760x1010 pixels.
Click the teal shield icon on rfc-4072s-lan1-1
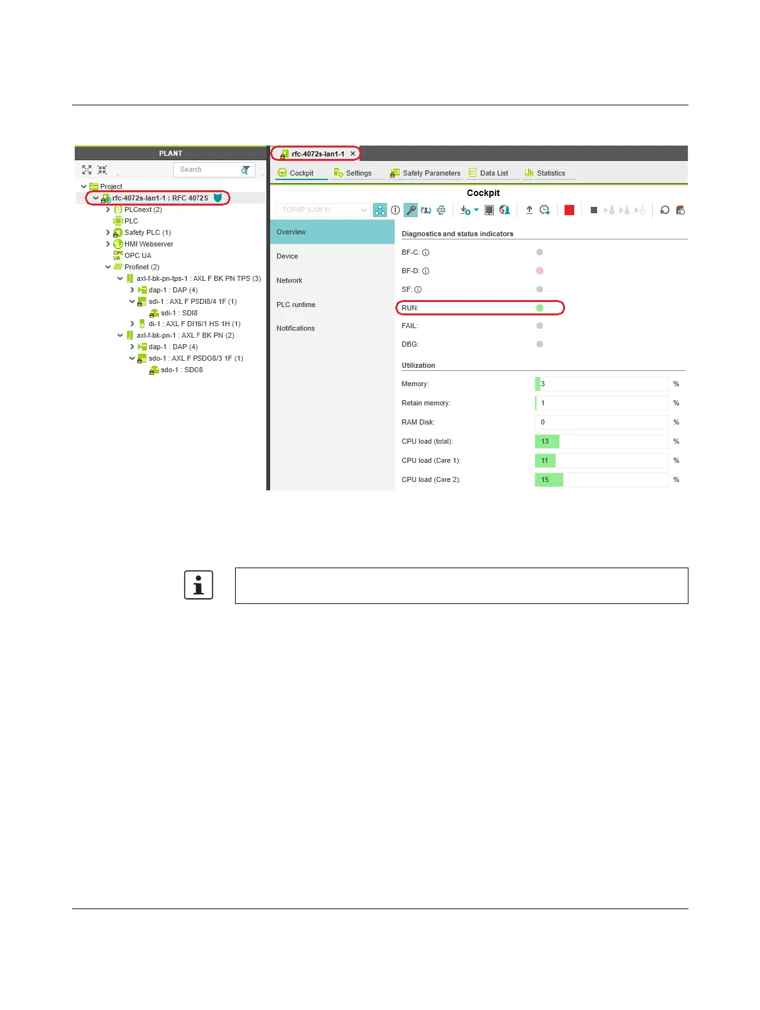click(x=218, y=198)
